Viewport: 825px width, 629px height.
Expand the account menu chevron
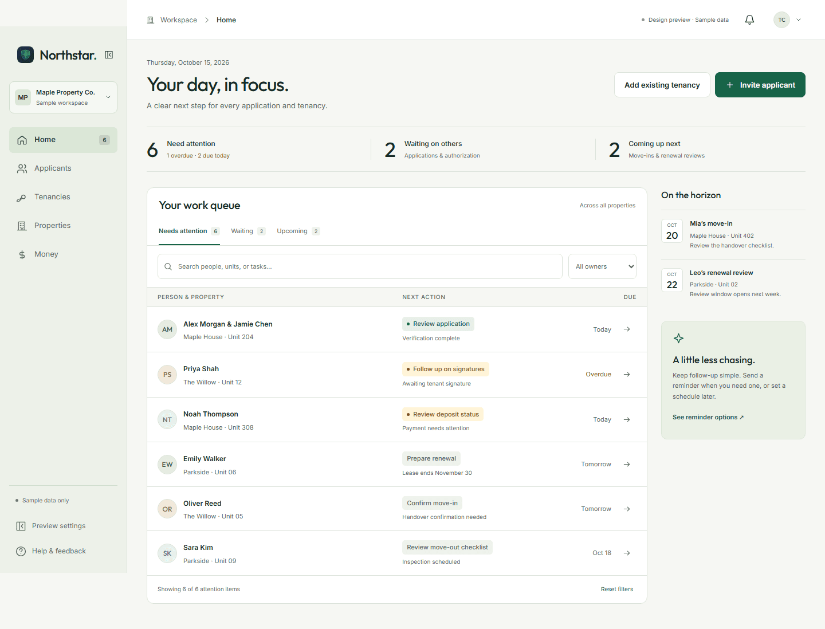[x=799, y=20]
